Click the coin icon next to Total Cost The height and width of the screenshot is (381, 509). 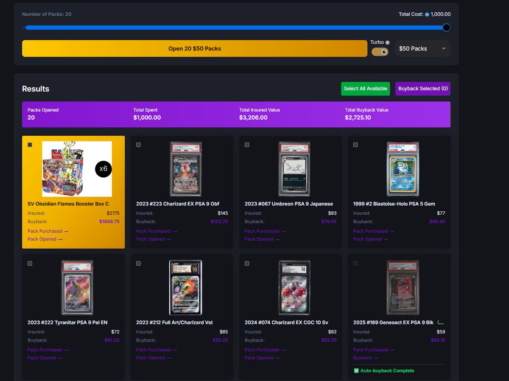[x=428, y=14]
